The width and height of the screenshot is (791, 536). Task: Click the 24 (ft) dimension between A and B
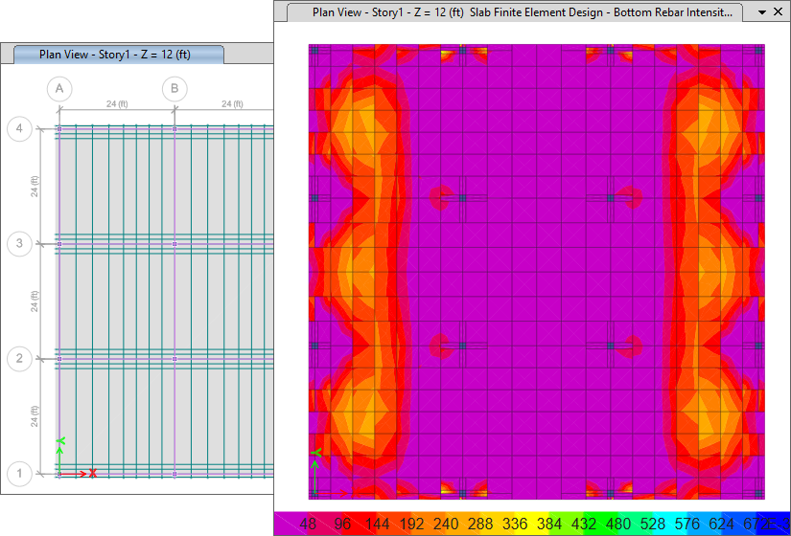pyautogui.click(x=117, y=103)
